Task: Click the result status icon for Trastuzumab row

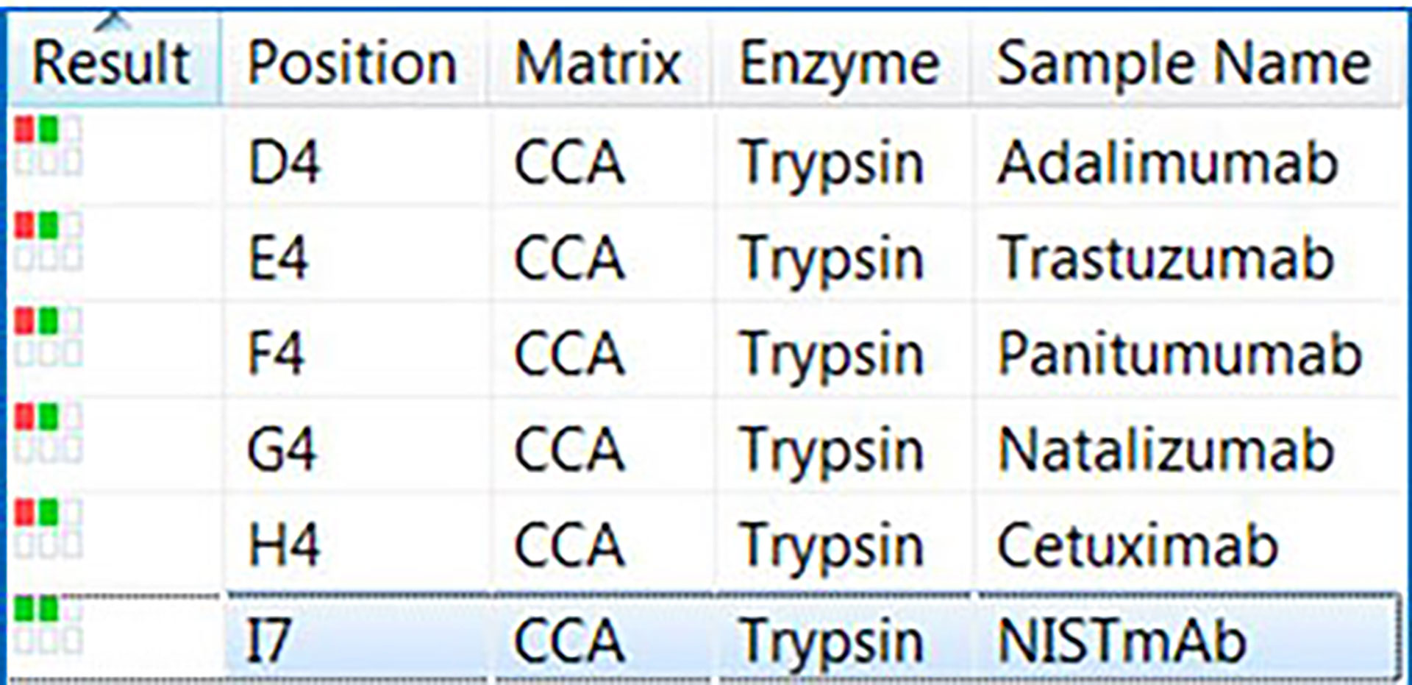Action: (48, 241)
